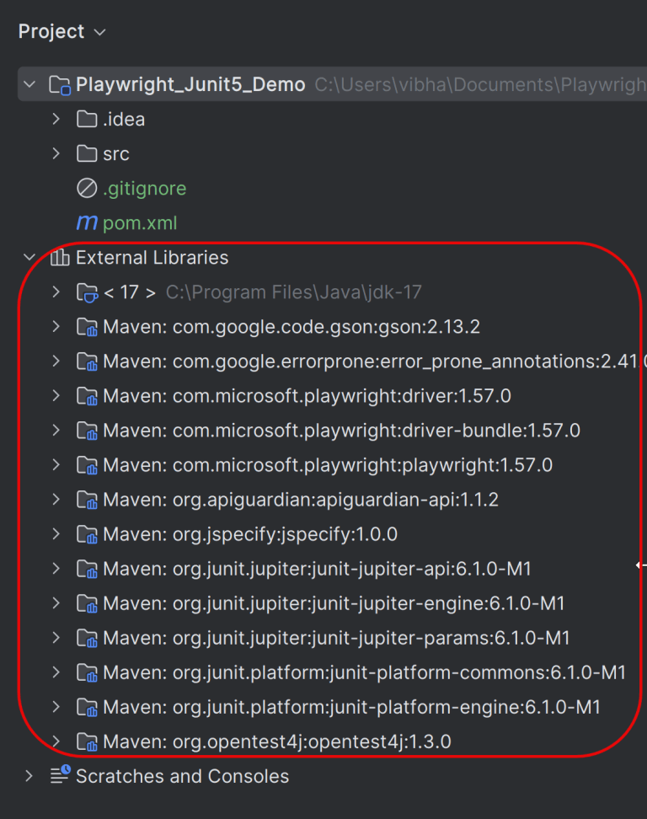This screenshot has height=819, width=647.
Task: Select 'Maven: org.junit.platform:junit-platform-commons:6.1.0-M1' row
Action: click(x=365, y=672)
